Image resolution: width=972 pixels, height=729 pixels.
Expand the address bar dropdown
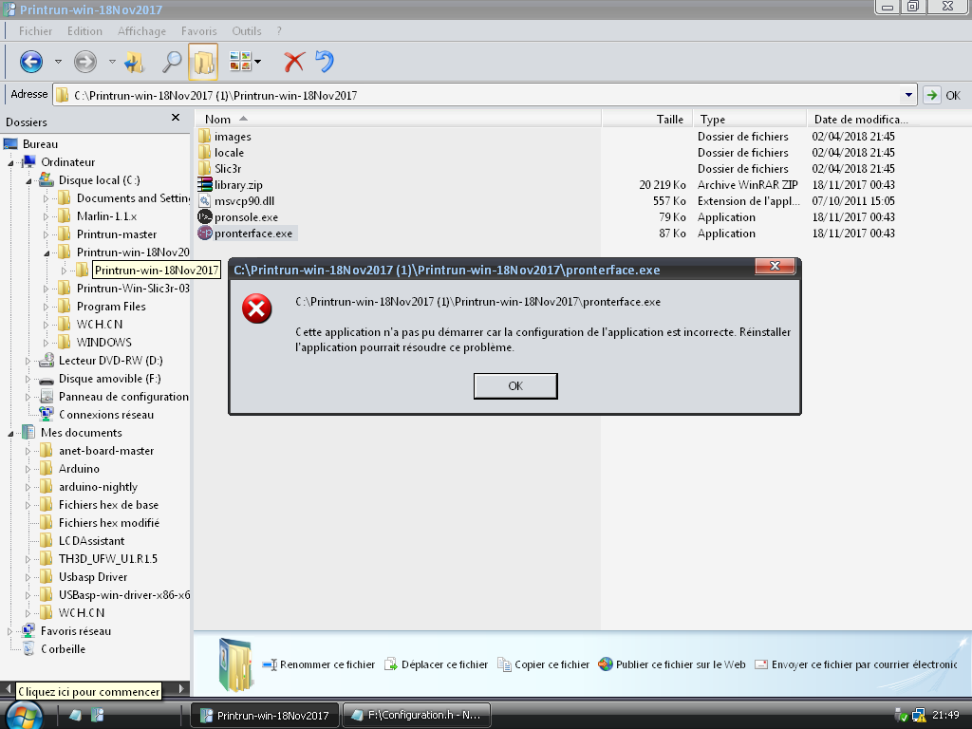908,96
